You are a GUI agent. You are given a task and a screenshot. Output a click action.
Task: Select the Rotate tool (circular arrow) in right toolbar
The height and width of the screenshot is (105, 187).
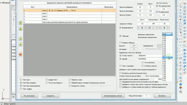click(x=181, y=23)
